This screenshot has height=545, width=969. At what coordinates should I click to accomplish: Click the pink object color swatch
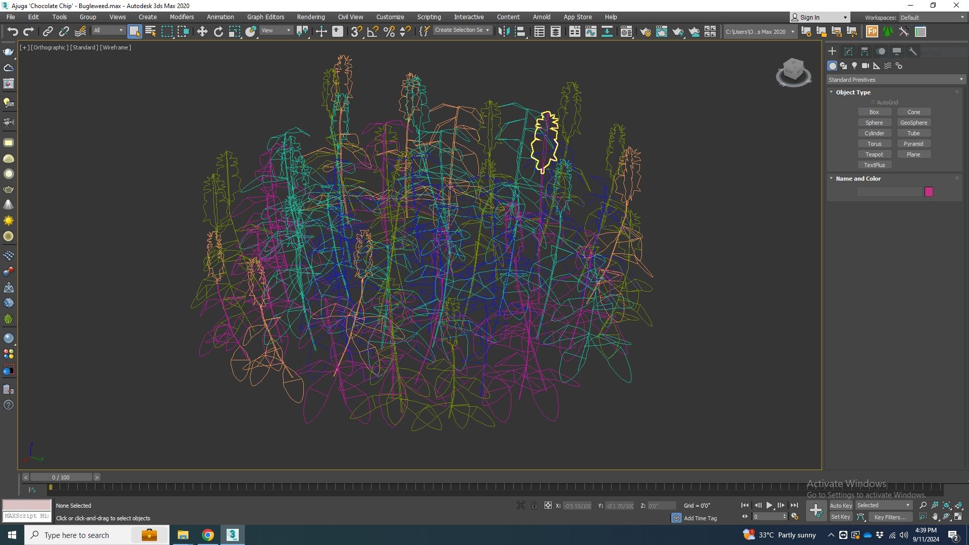click(x=929, y=192)
